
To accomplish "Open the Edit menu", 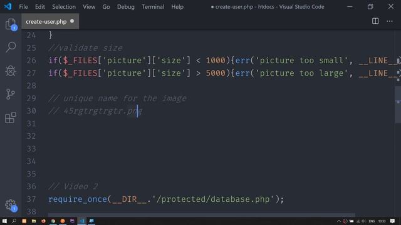I will [x=40, y=7].
